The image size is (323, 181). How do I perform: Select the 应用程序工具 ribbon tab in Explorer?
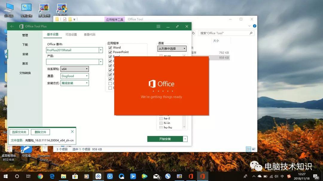115,19
